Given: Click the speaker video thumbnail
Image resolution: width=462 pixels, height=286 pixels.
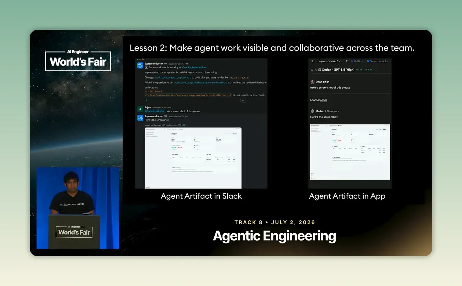Looking at the screenshot, I should point(78,208).
